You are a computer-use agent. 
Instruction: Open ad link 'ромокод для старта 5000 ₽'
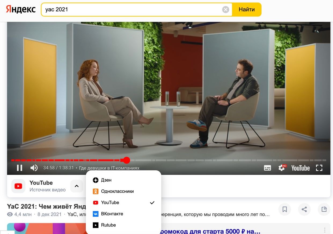click(x=210, y=231)
